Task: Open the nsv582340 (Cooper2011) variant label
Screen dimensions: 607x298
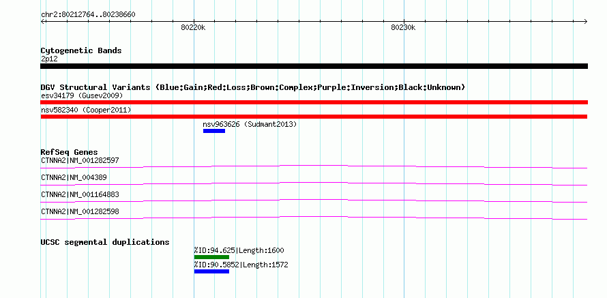Action: tap(86, 110)
